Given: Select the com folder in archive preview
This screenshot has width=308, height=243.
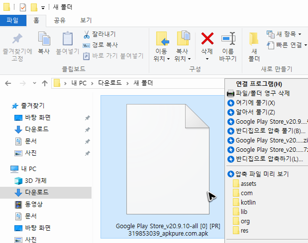Looking at the screenshot, I should (x=243, y=193).
